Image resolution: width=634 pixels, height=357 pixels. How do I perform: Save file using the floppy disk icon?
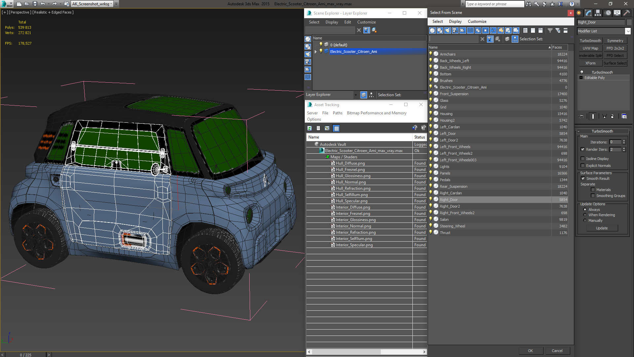click(x=35, y=4)
